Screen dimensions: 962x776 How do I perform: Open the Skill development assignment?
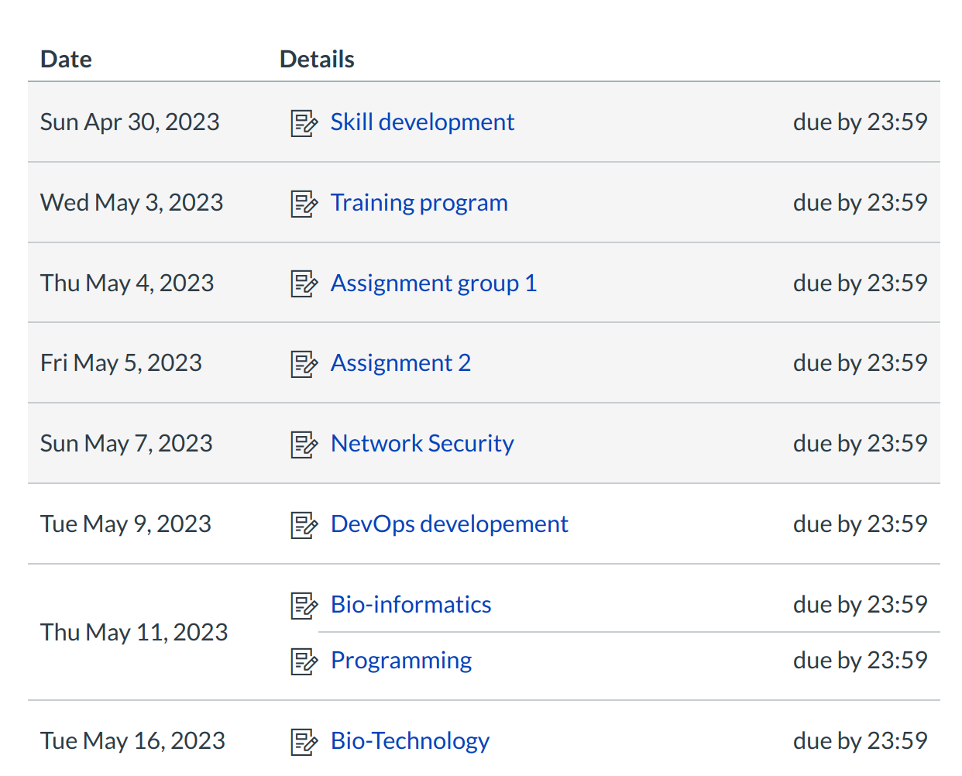click(422, 122)
